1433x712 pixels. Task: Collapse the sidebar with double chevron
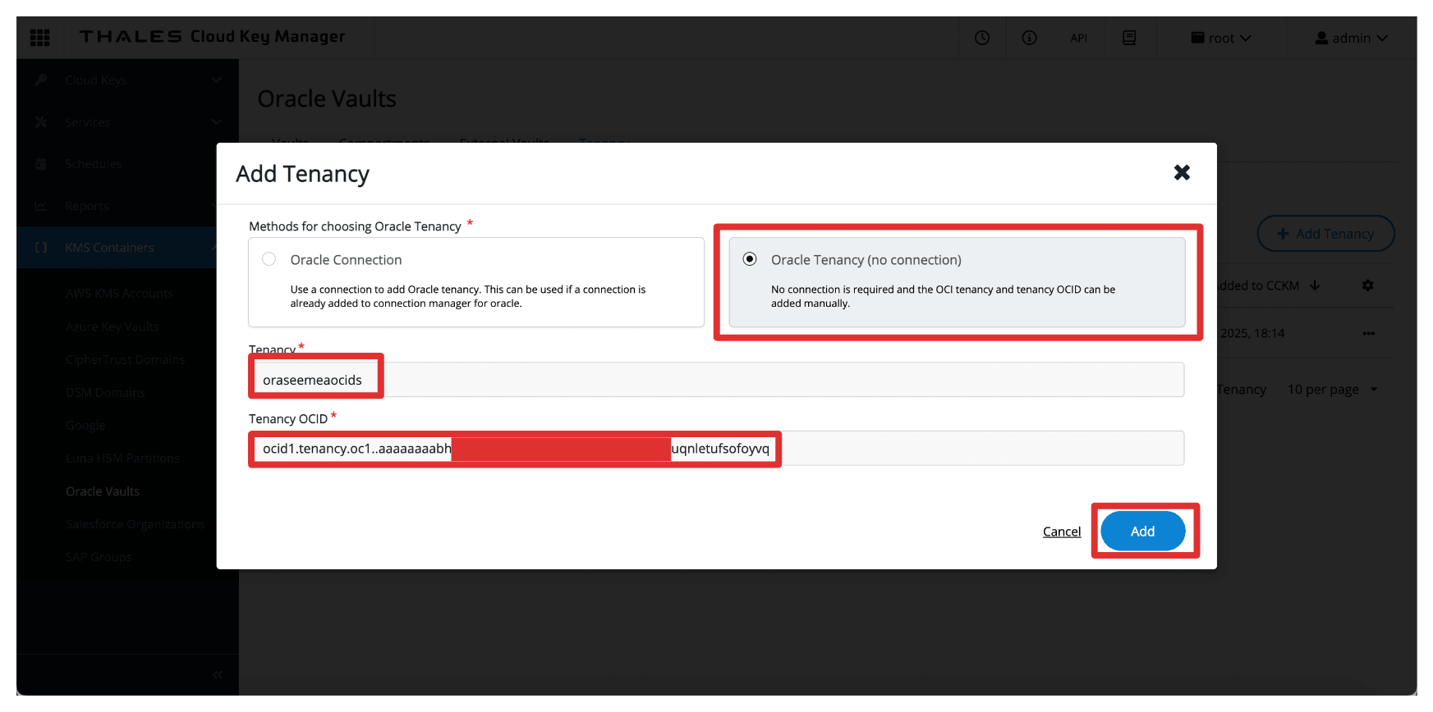click(x=217, y=674)
